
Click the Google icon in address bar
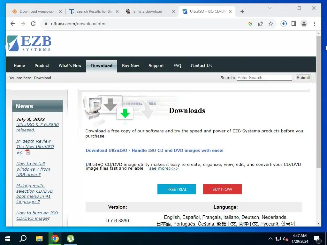[250, 24]
